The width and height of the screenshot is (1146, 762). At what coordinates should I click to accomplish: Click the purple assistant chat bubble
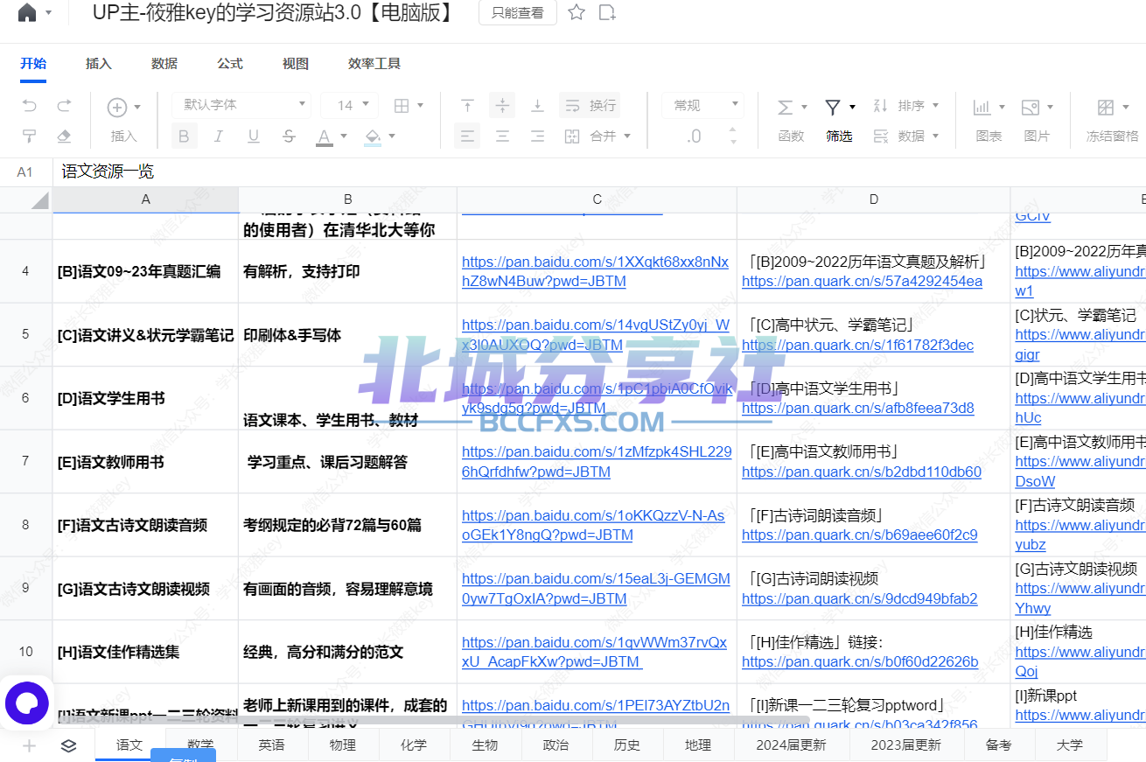pos(26,703)
